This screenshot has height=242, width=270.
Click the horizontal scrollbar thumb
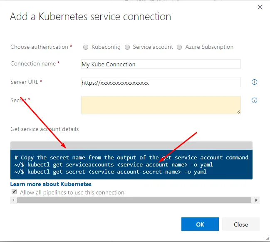pos(133,200)
